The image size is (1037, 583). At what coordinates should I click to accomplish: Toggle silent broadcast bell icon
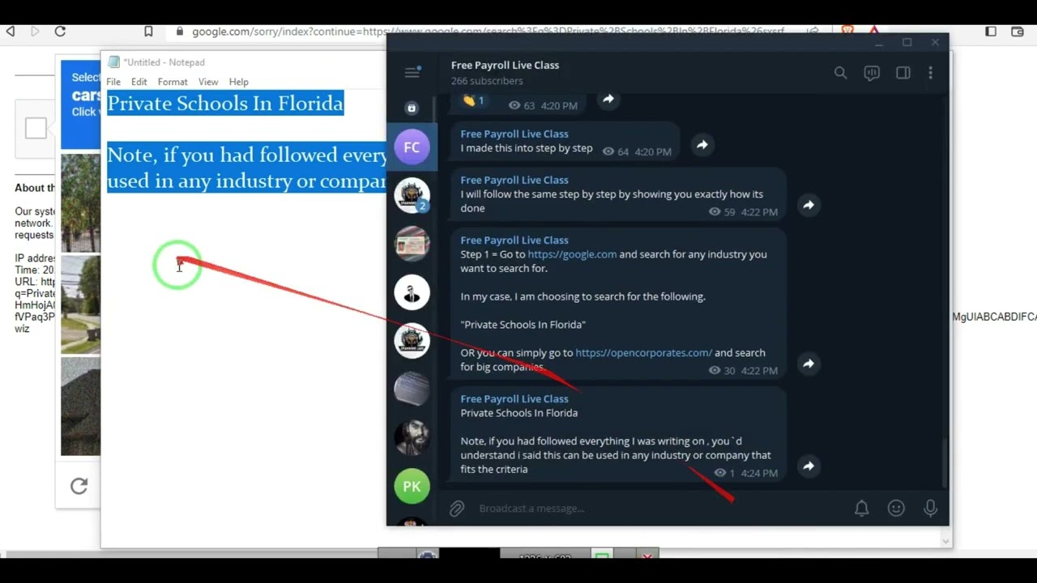click(x=861, y=509)
